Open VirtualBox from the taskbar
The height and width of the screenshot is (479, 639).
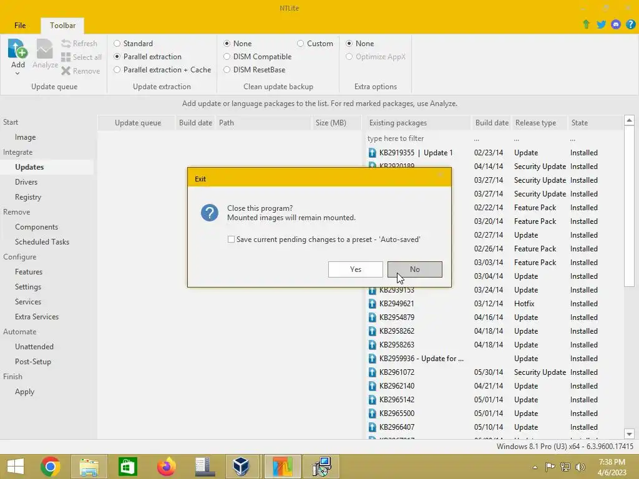pyautogui.click(x=241, y=467)
